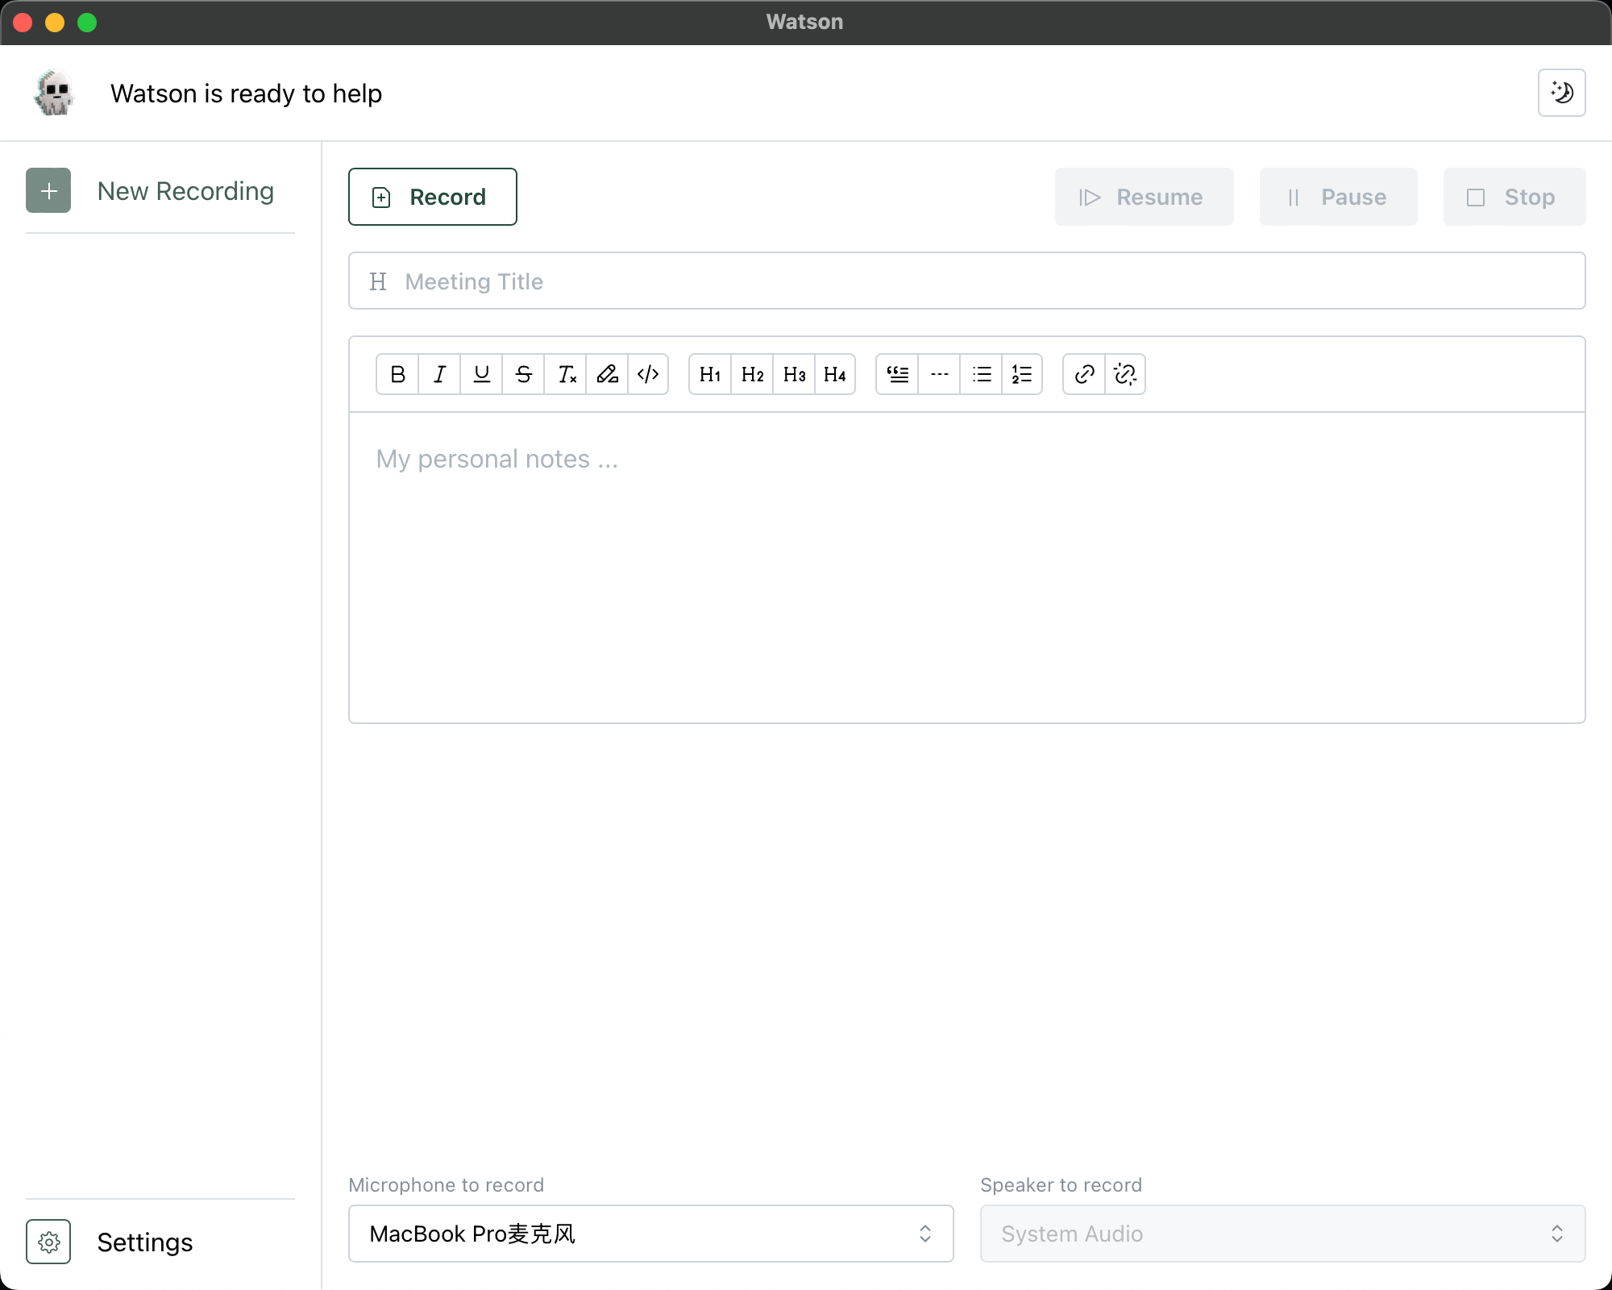Click the Stop button to end recording
The width and height of the screenshot is (1612, 1290).
click(x=1510, y=196)
